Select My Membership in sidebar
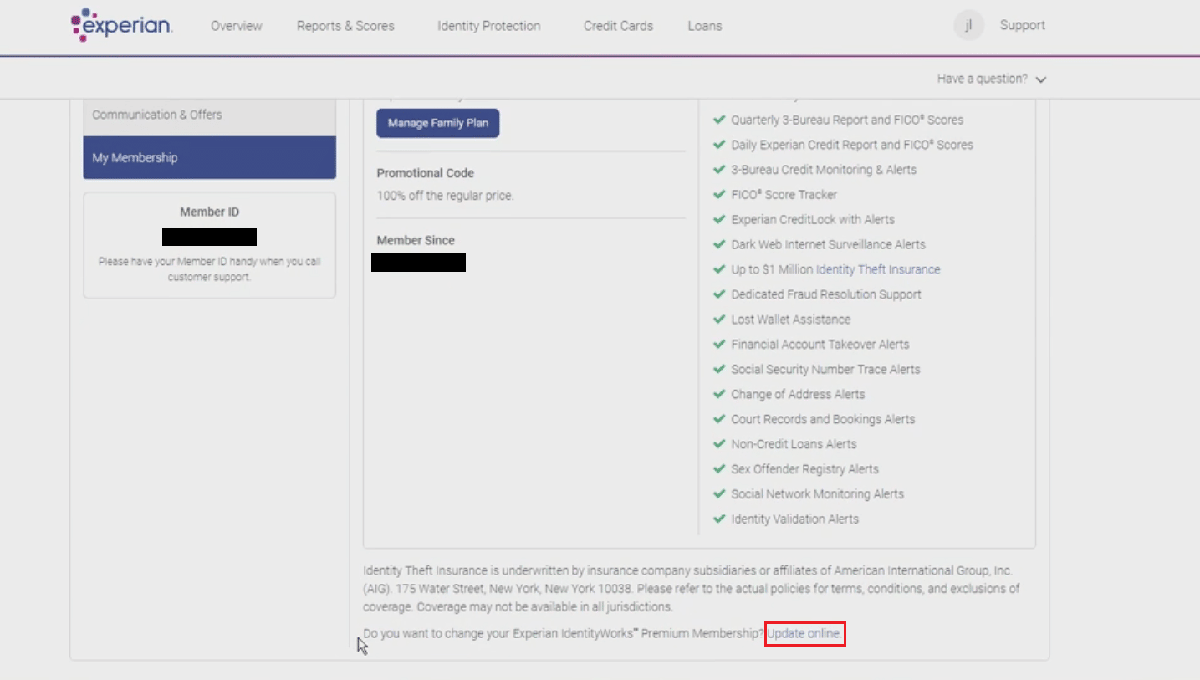 pyautogui.click(x=209, y=157)
